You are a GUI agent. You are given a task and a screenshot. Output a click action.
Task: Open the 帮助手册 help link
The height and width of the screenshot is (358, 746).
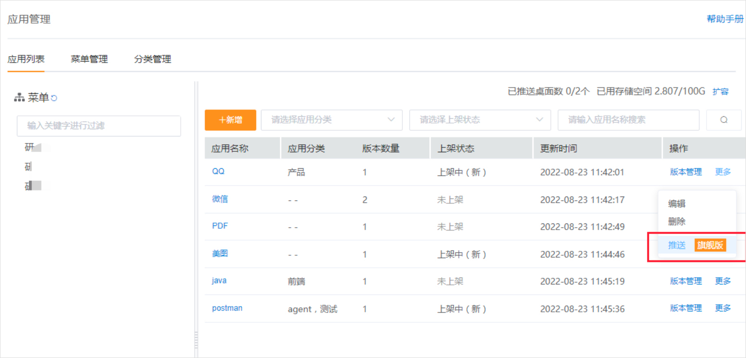tap(724, 19)
